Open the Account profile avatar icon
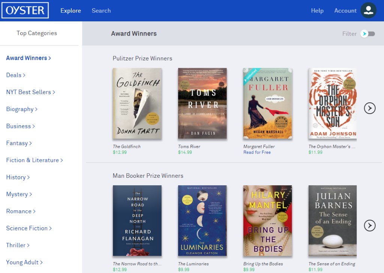 (x=368, y=10)
